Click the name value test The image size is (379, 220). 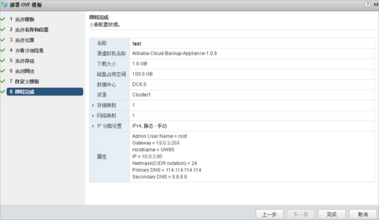[137, 44]
